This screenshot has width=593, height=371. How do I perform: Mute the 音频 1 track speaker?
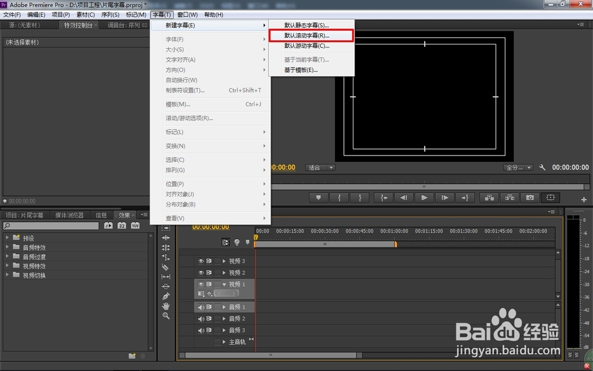coord(201,307)
